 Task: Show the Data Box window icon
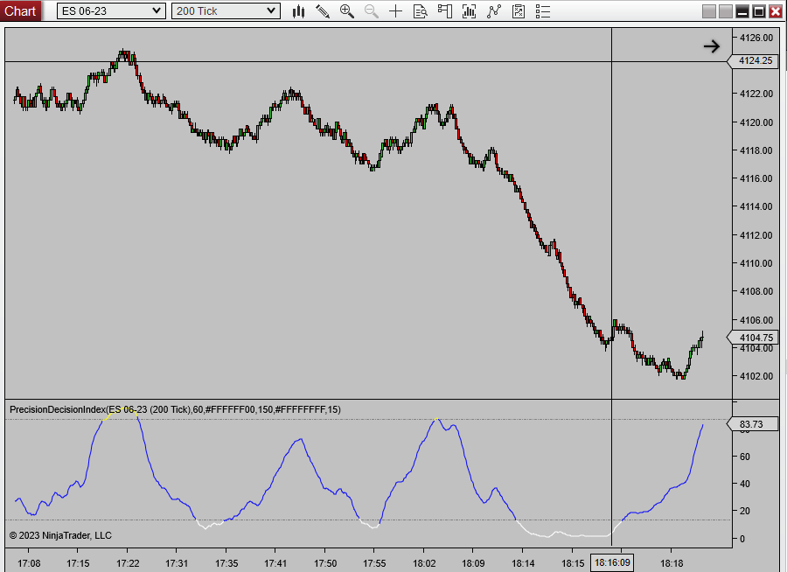tap(421, 11)
